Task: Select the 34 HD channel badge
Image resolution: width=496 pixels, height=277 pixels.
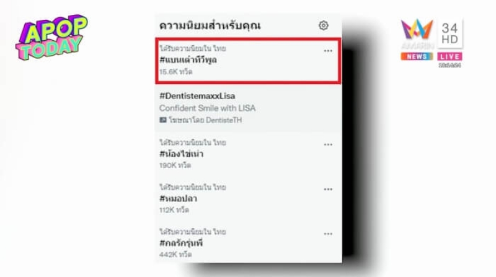Action: click(x=450, y=33)
